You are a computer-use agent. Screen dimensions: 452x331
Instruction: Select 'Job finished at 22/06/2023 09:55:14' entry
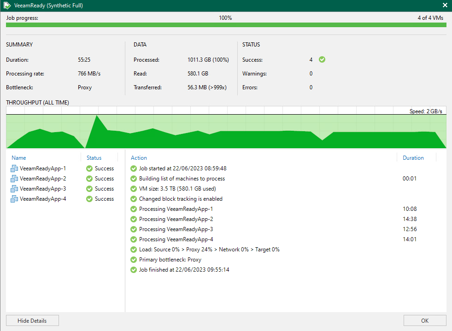coord(184,270)
